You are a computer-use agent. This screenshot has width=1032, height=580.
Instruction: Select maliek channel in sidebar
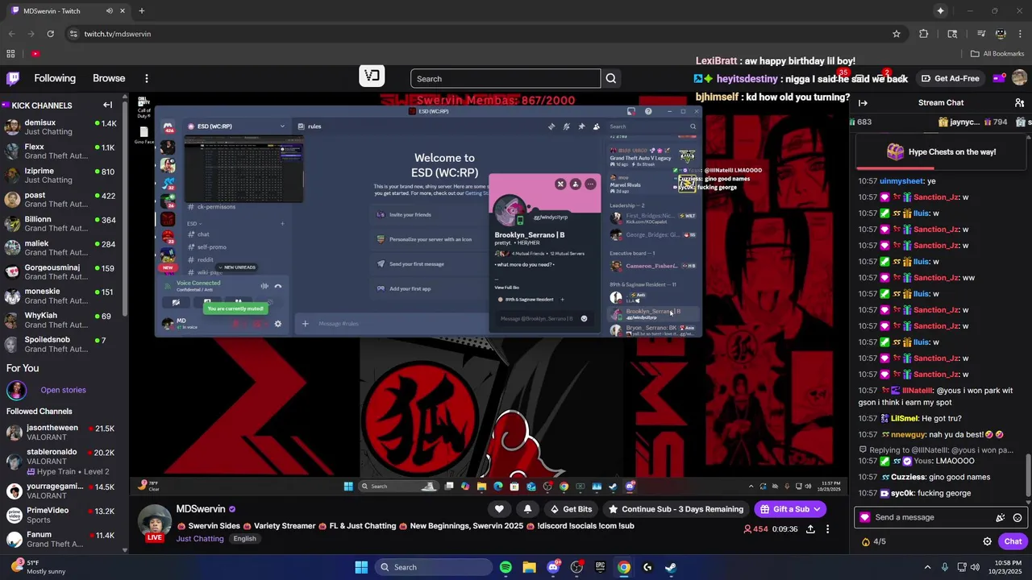click(61, 248)
